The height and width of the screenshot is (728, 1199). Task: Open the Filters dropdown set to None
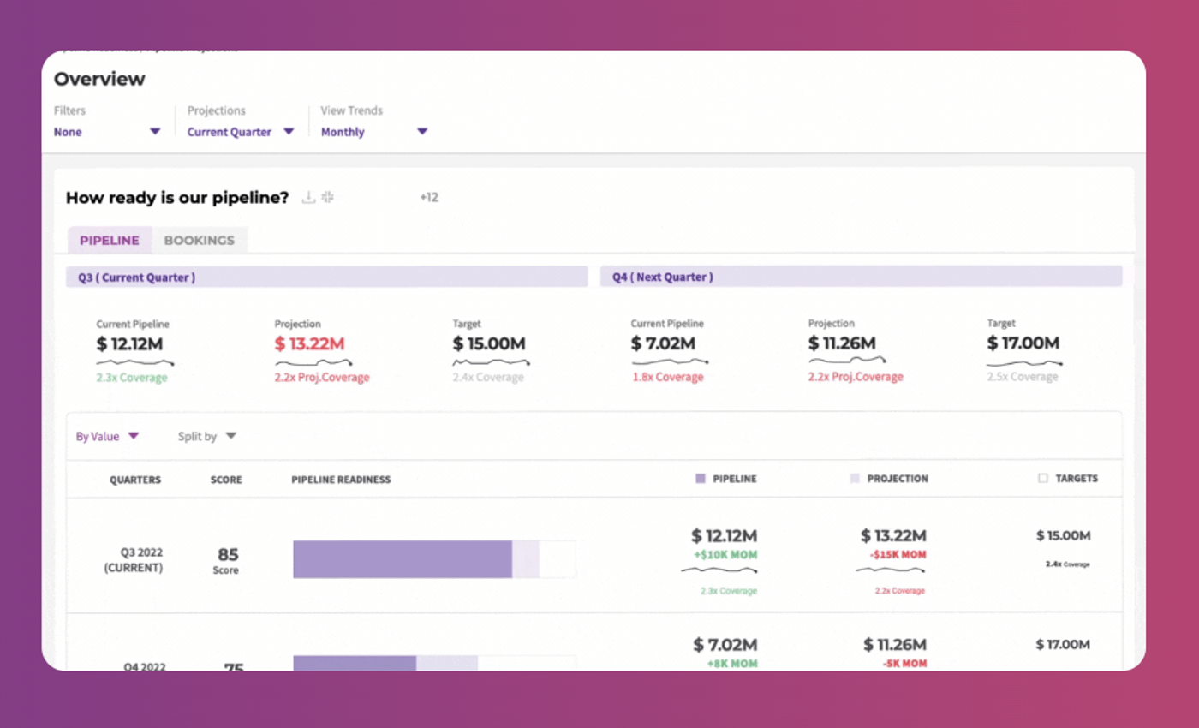[107, 132]
